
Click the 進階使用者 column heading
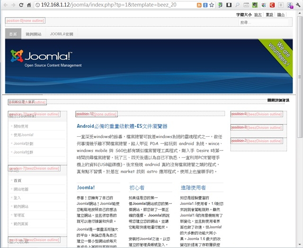tap(193, 187)
